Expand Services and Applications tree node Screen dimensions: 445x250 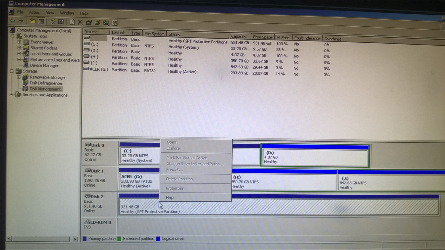[x=11, y=94]
